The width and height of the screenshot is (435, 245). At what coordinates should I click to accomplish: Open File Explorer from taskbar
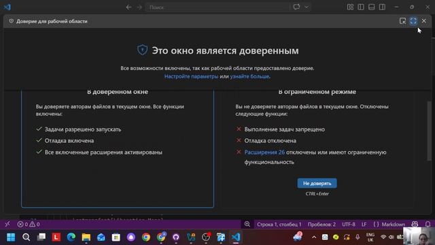point(86,238)
